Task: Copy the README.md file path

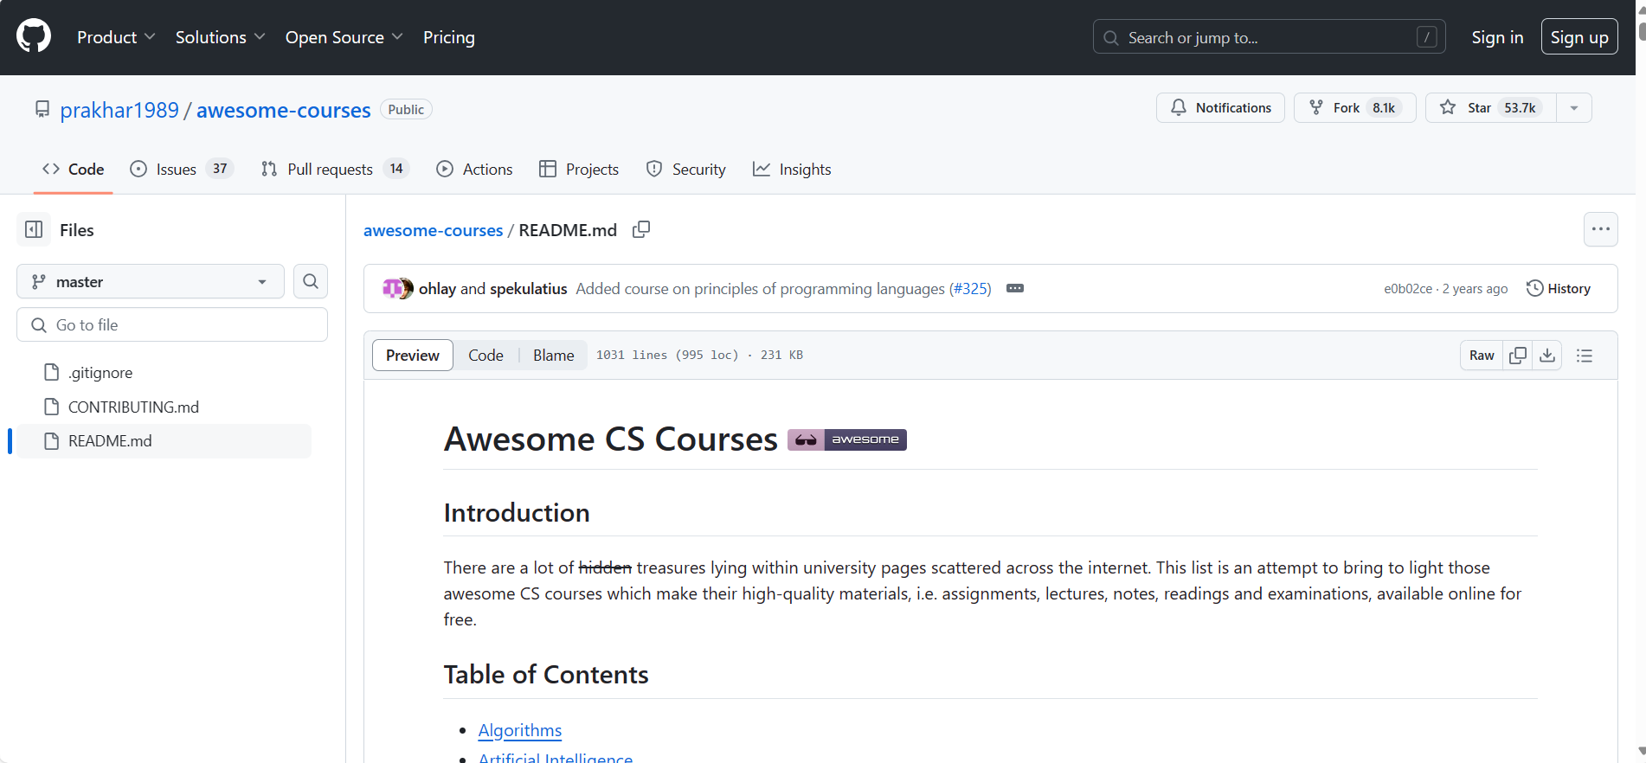Action: (641, 230)
